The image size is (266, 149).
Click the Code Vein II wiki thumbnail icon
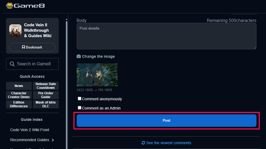pyautogui.click(x=15, y=31)
